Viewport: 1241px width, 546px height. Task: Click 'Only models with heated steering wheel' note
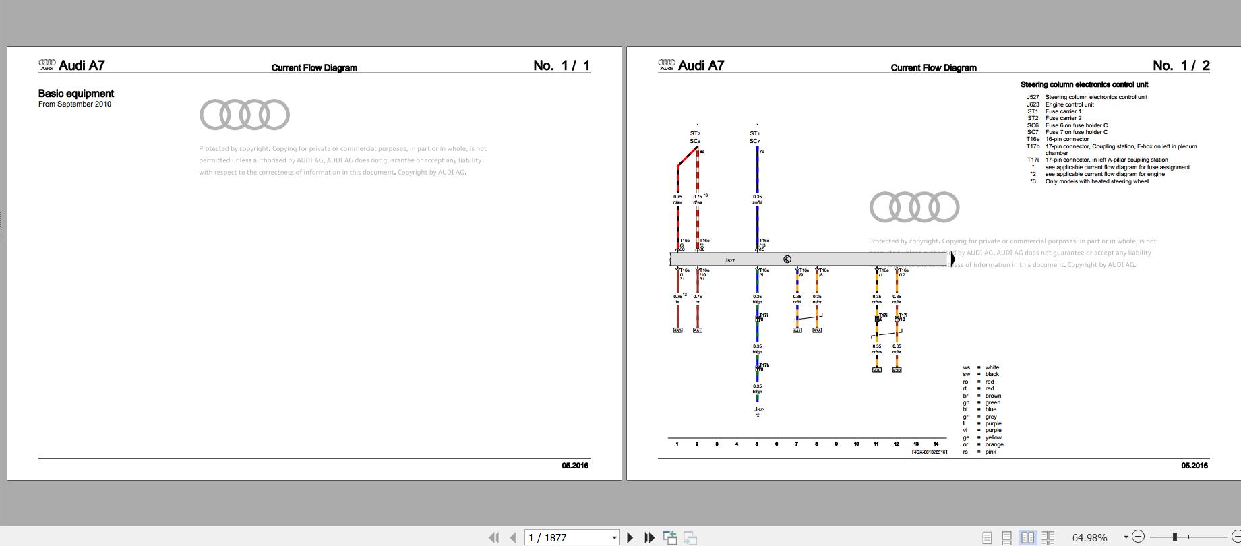pos(1097,181)
